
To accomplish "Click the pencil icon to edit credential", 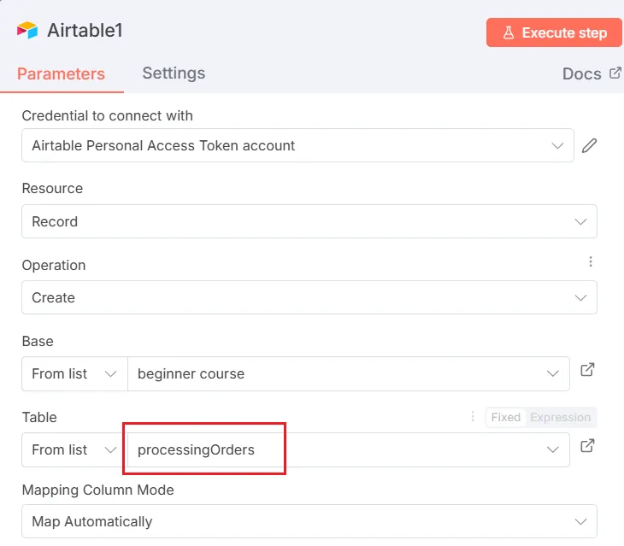I will point(589,145).
